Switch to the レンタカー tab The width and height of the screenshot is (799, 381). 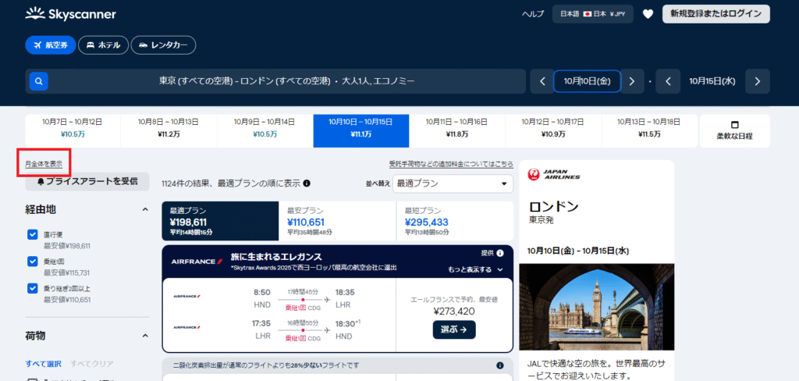163,45
